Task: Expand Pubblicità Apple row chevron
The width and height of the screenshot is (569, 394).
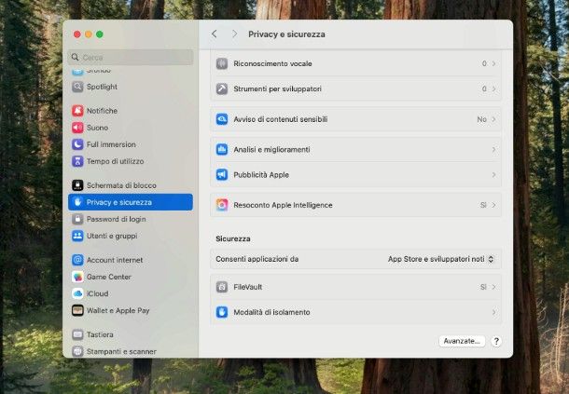Action: tap(493, 175)
